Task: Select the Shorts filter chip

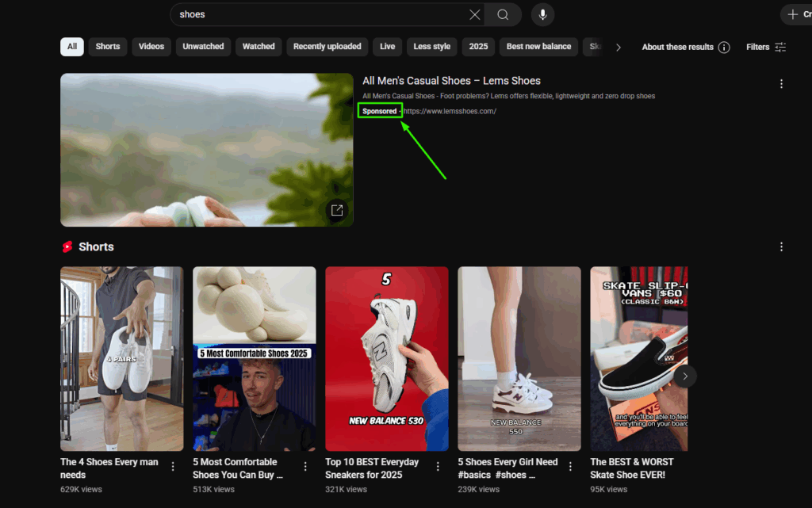Action: click(x=108, y=47)
